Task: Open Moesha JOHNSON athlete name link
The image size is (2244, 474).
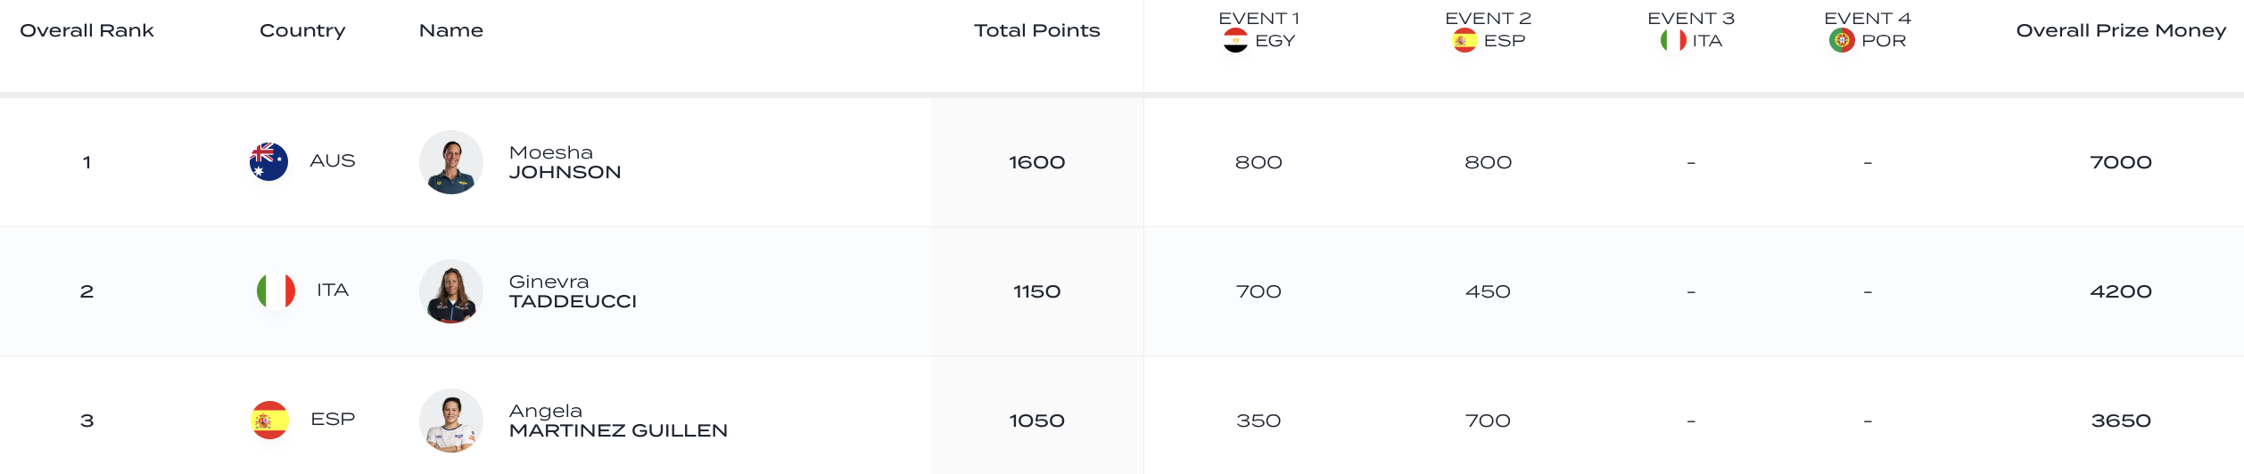Action: click(x=565, y=163)
